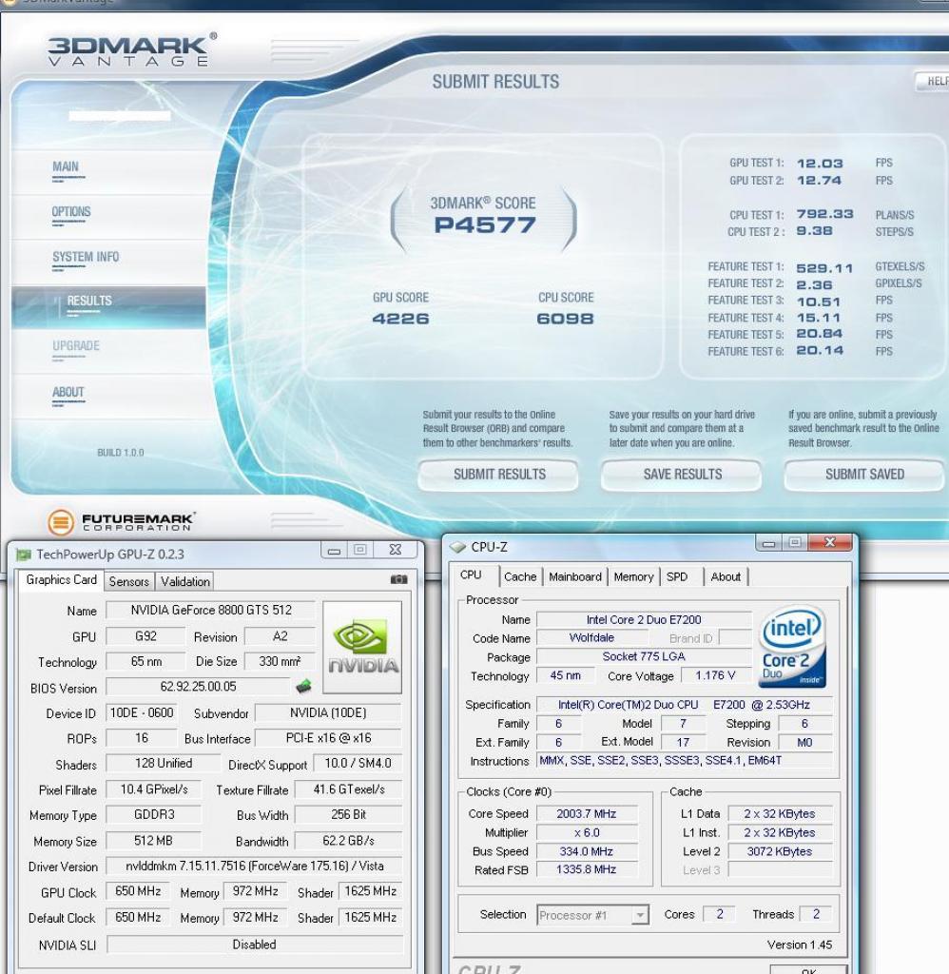Click the Core Speed 2003.7 MHz value
The width and height of the screenshot is (949, 974).
[587, 814]
